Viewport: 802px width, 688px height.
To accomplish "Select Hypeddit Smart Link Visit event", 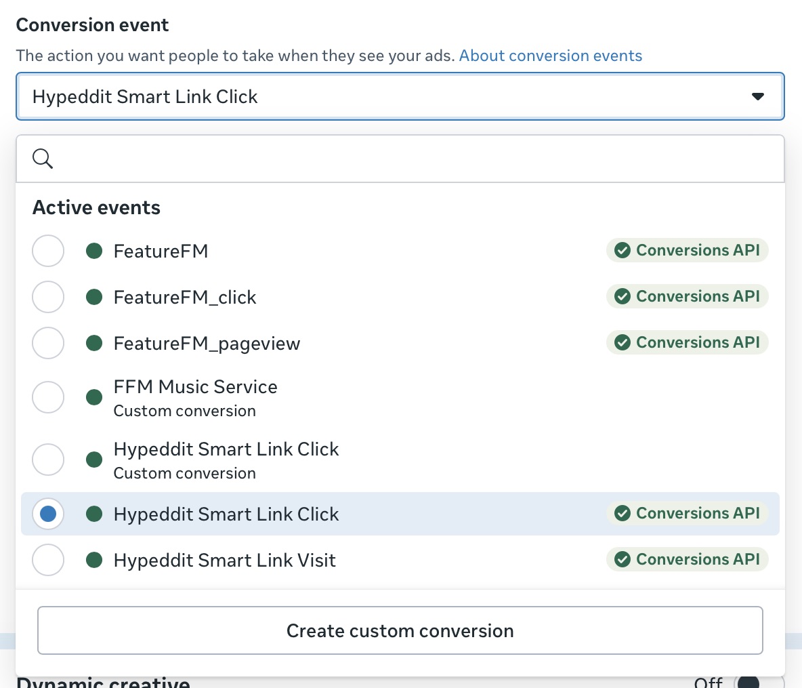I will (x=48, y=559).
